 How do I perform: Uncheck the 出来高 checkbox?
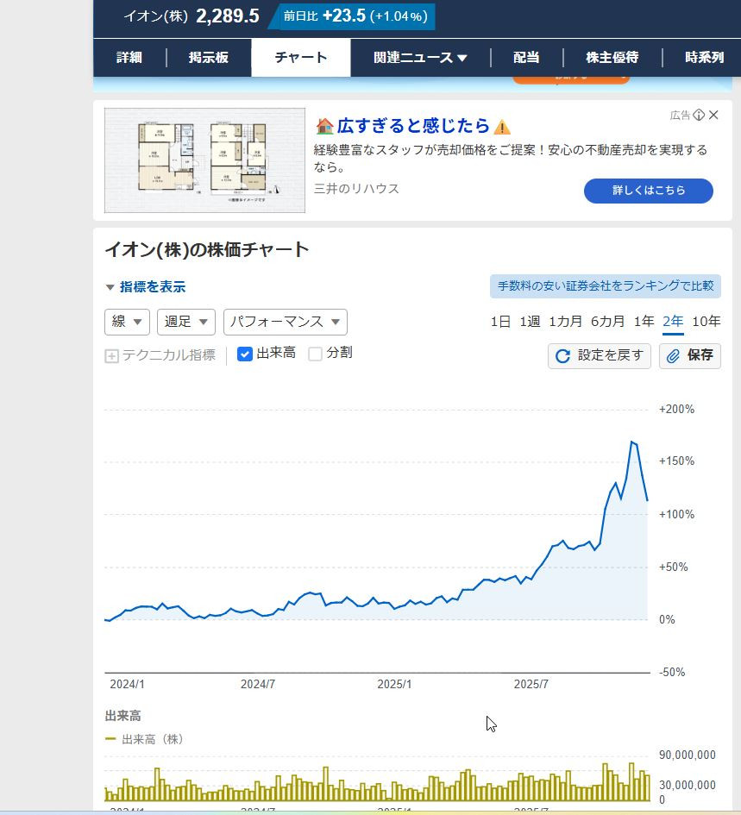click(245, 354)
